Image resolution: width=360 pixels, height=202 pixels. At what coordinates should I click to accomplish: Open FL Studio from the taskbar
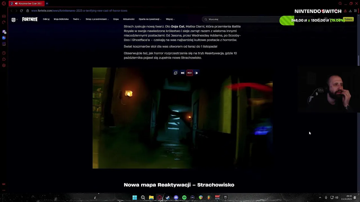209,198
